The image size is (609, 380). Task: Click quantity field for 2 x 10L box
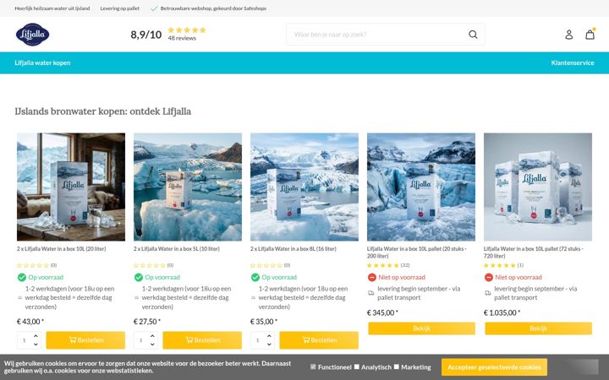pyautogui.click(x=25, y=340)
